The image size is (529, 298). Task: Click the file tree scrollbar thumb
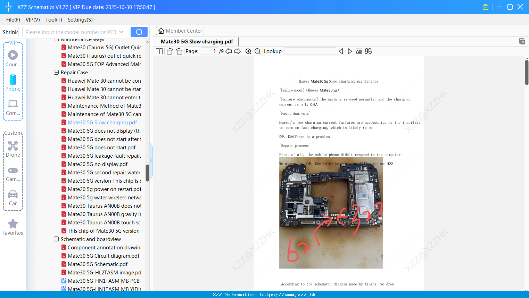coord(147,173)
